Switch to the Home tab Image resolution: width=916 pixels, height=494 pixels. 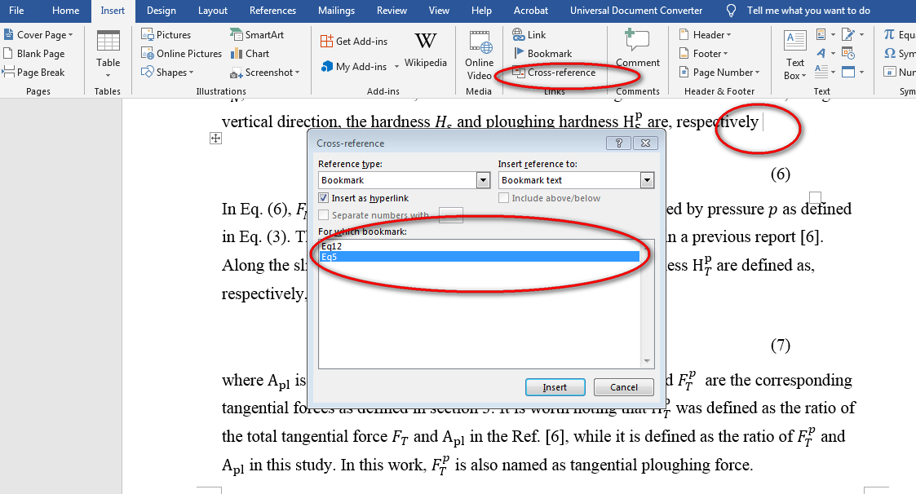pyautogui.click(x=66, y=11)
